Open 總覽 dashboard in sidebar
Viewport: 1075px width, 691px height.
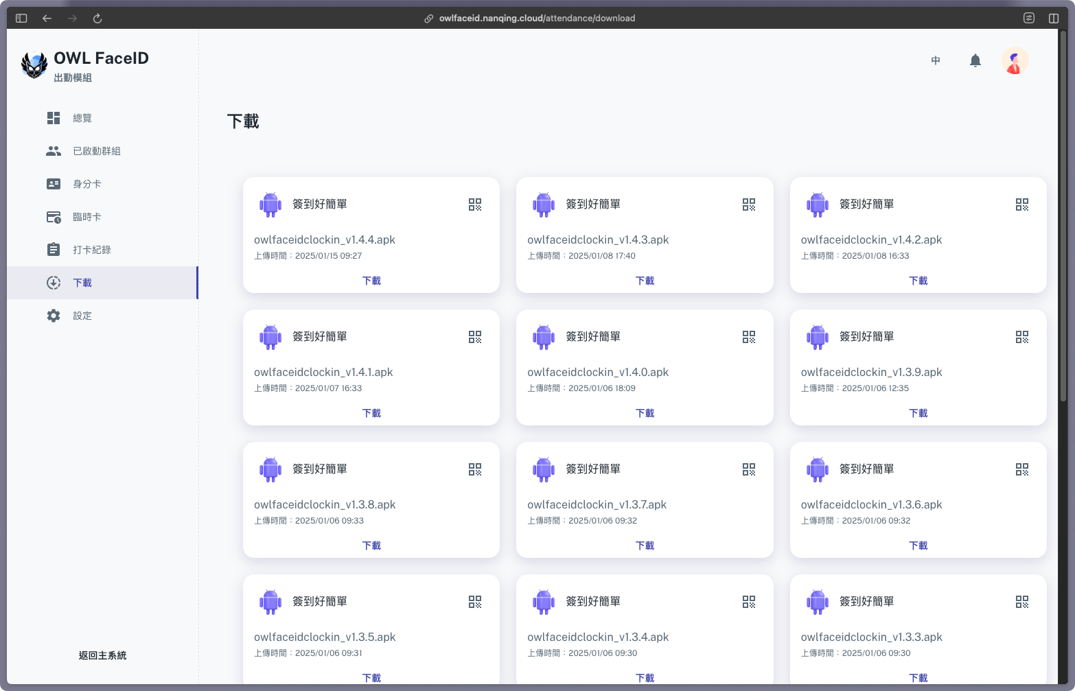point(82,118)
